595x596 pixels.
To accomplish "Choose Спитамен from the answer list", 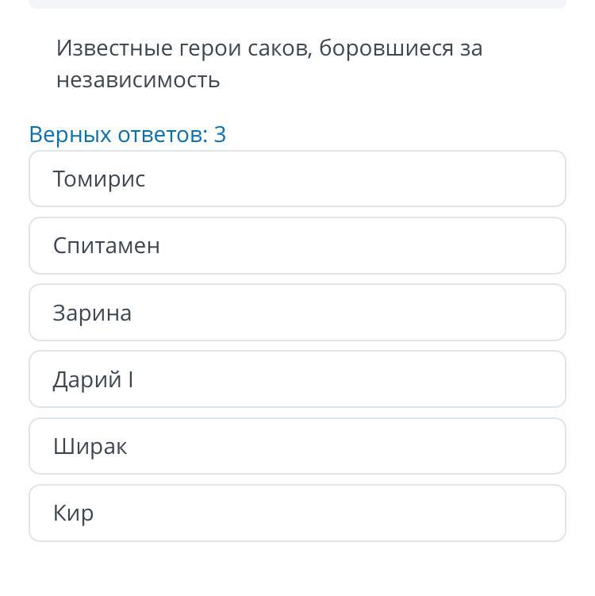I will (297, 246).
